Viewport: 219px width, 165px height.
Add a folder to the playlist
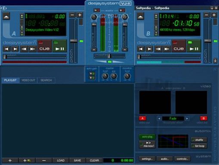click(27, 160)
